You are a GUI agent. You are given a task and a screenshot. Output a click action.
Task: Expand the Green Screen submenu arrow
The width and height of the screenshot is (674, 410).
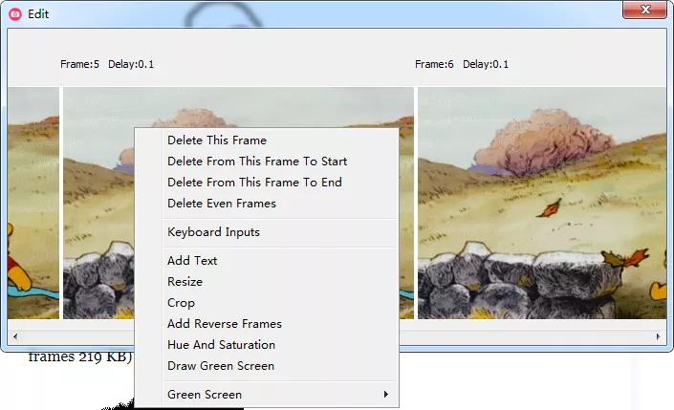[386, 395]
